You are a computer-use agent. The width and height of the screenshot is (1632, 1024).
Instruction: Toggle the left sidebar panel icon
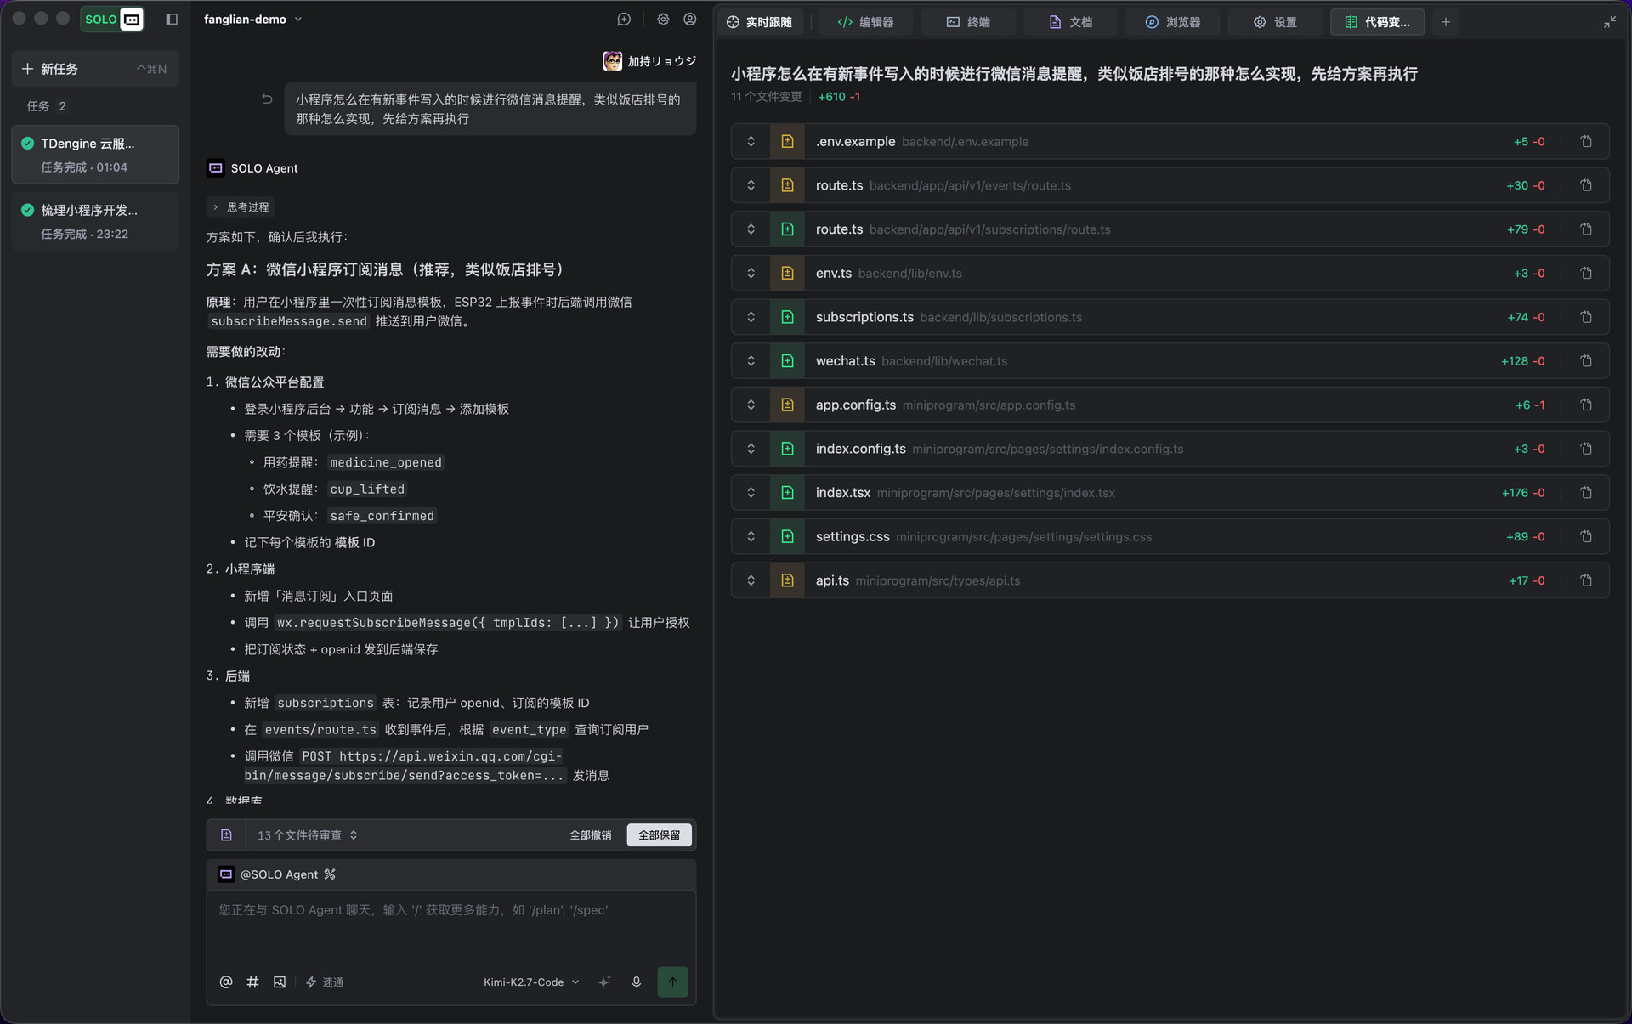click(172, 20)
